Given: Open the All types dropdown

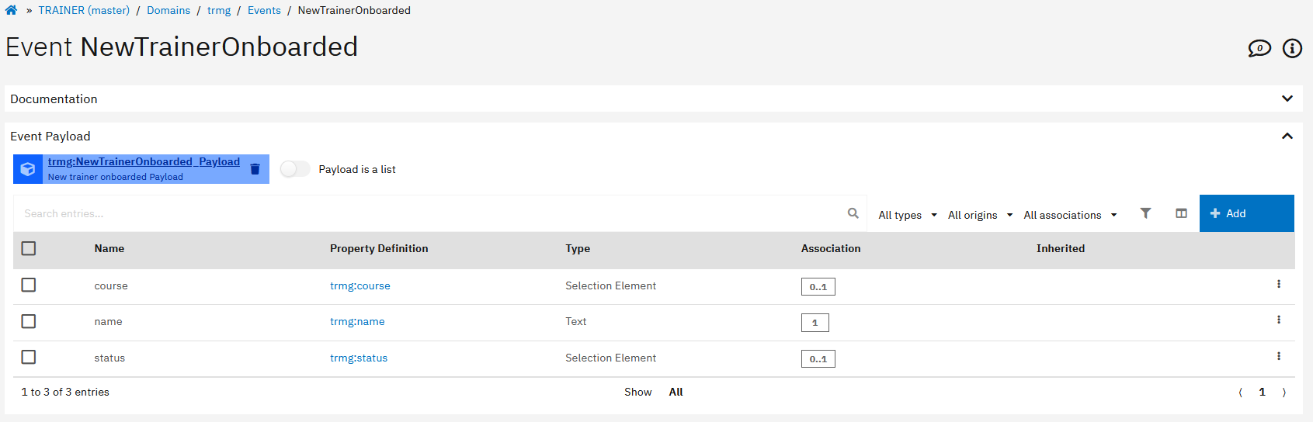Looking at the screenshot, I should [x=907, y=215].
